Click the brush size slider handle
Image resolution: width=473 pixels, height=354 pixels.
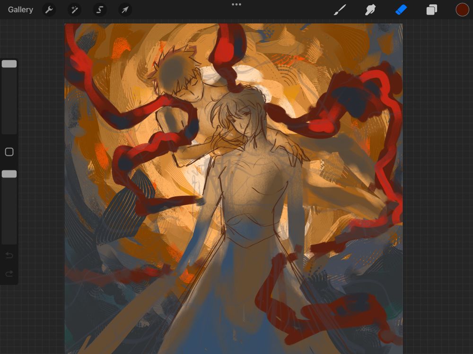[x=9, y=64]
